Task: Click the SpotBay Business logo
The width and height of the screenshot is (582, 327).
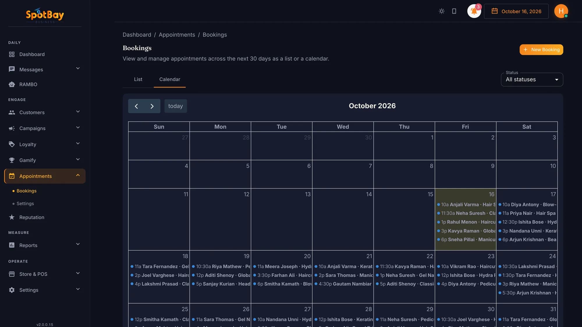Action: coord(45,15)
